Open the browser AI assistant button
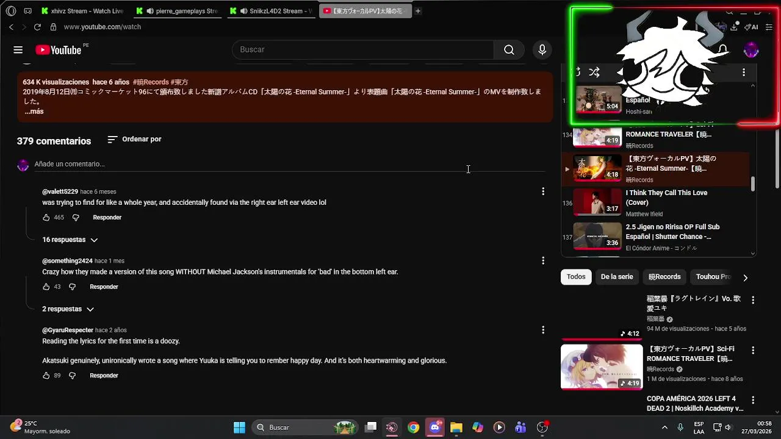This screenshot has width=781, height=439. [x=751, y=27]
